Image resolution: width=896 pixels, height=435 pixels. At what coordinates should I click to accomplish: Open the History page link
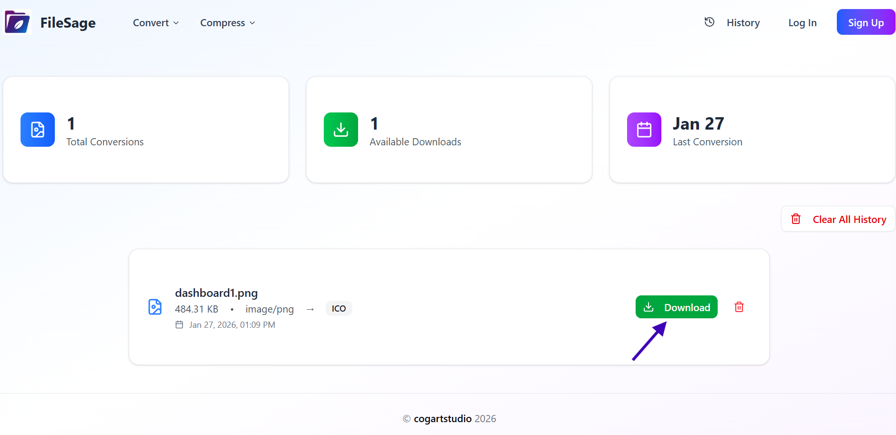pos(742,23)
